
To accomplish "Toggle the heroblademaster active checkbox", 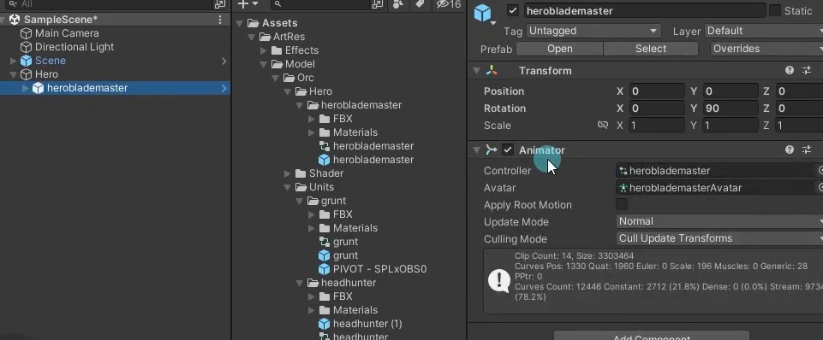I will [x=513, y=10].
